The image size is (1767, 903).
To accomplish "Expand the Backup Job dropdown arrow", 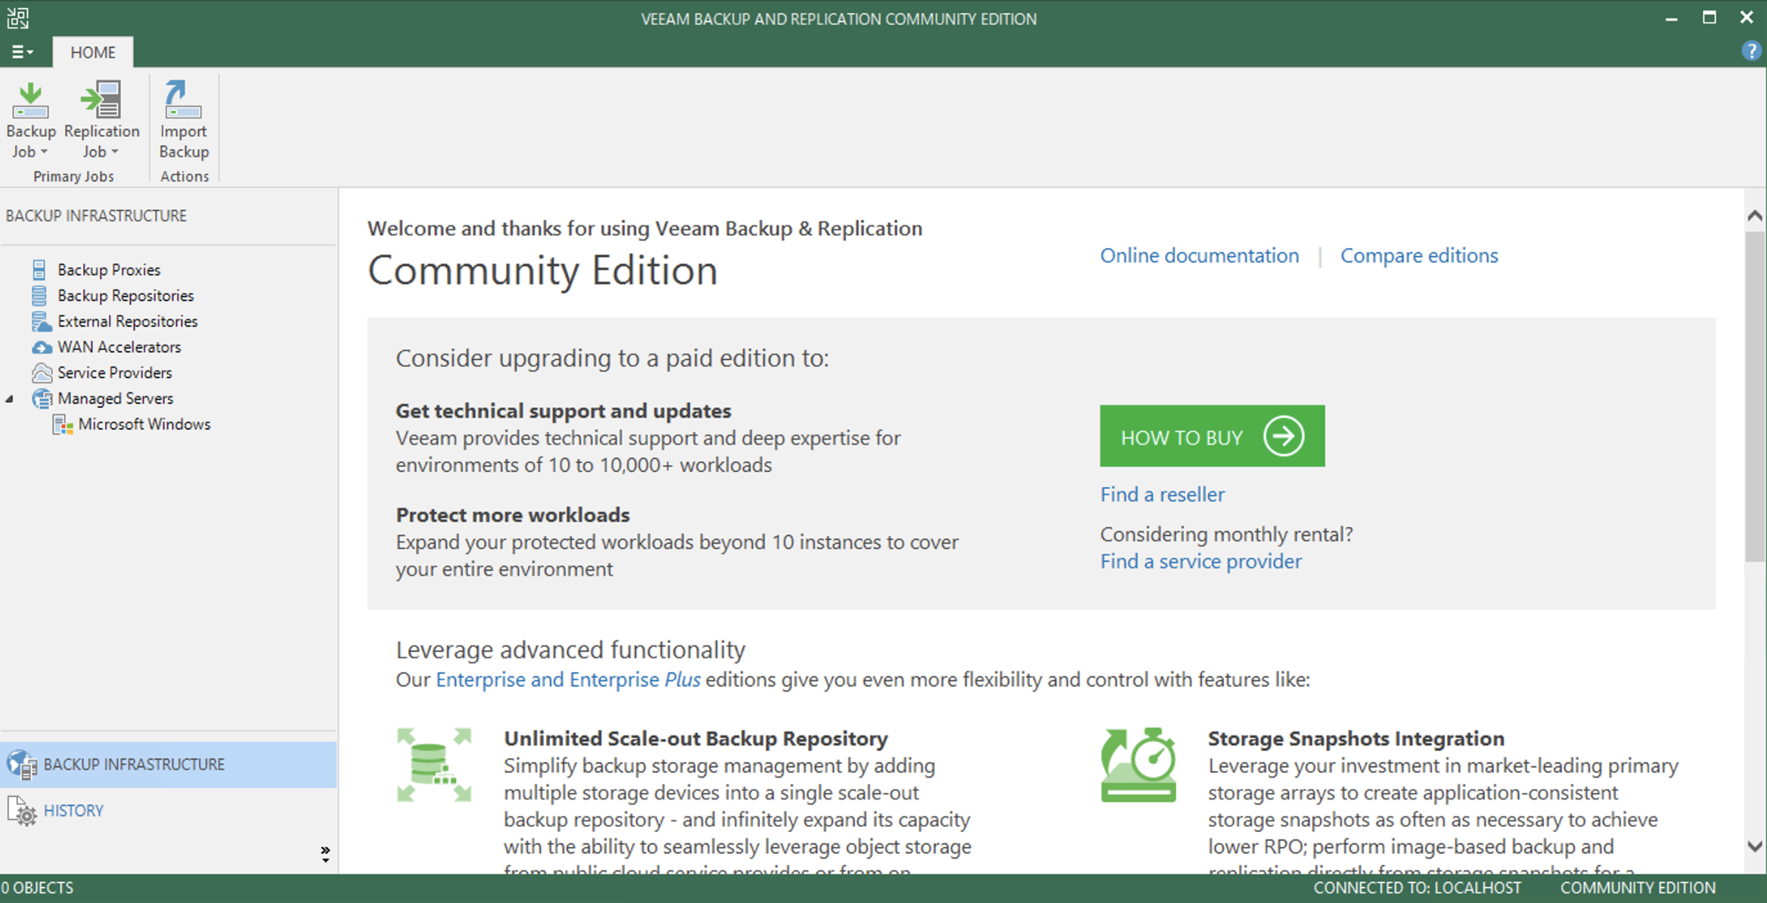I will [x=44, y=152].
